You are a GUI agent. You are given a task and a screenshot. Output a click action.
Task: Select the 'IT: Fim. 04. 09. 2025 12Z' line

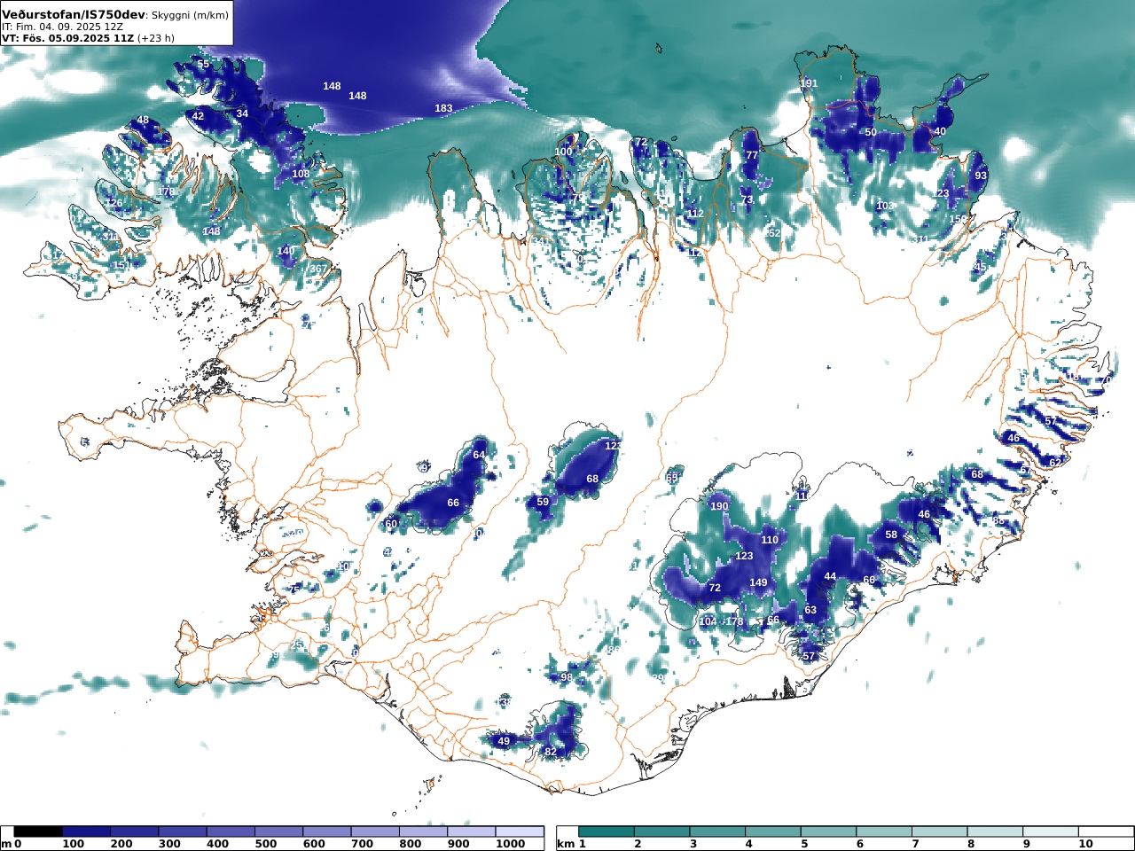(x=62, y=27)
